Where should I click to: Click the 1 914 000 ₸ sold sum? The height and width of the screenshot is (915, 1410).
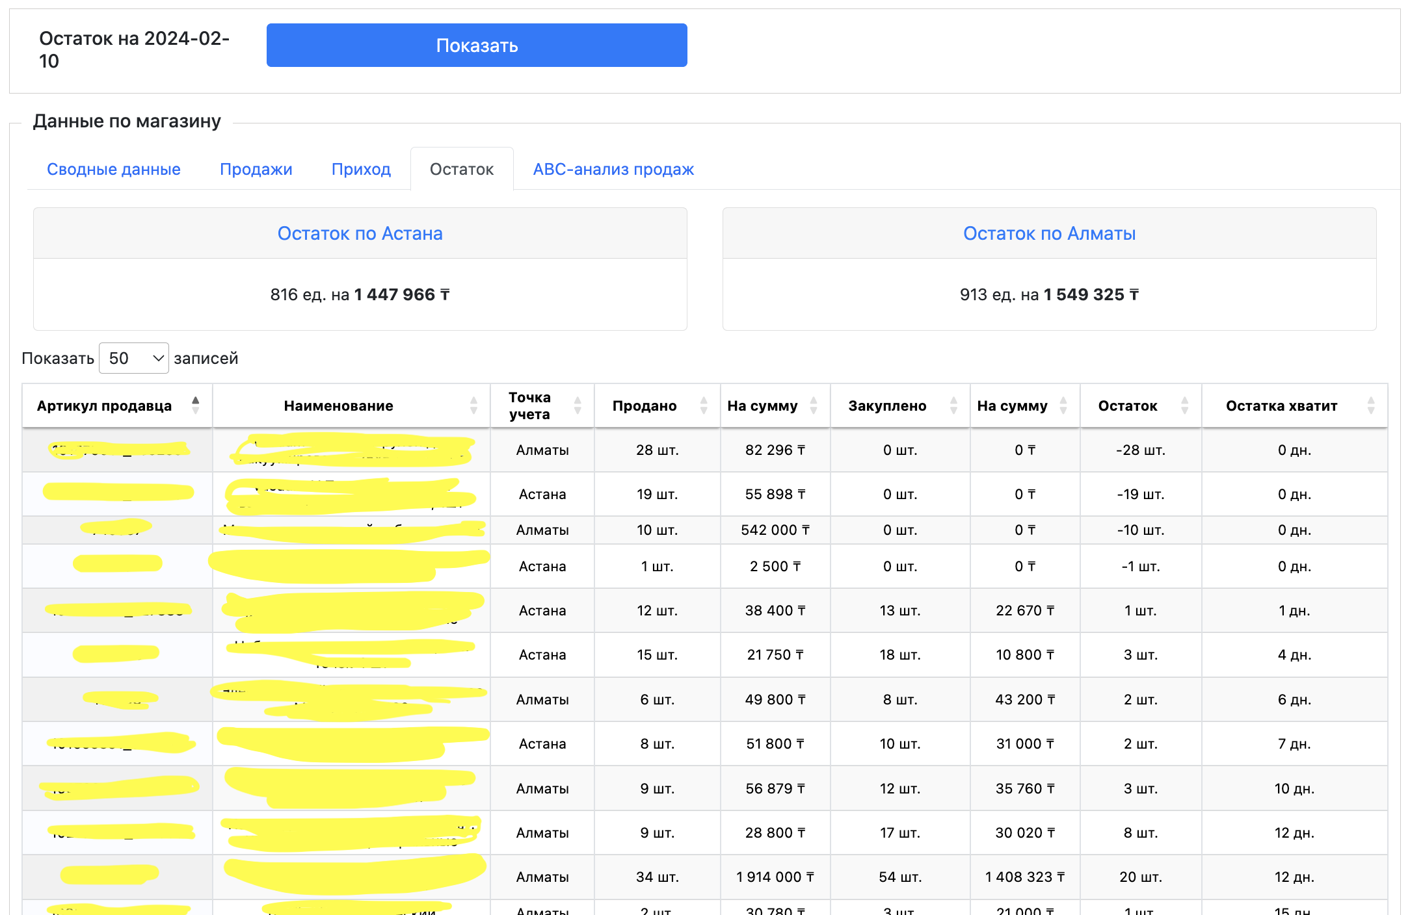[x=775, y=877]
